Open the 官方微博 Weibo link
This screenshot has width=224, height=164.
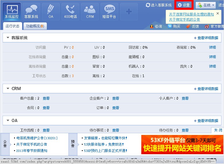click(x=214, y=26)
